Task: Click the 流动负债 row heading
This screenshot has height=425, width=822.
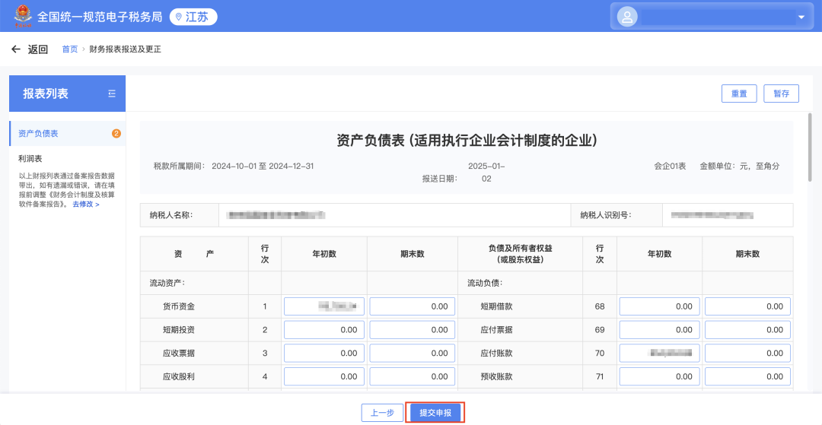Action: click(486, 283)
